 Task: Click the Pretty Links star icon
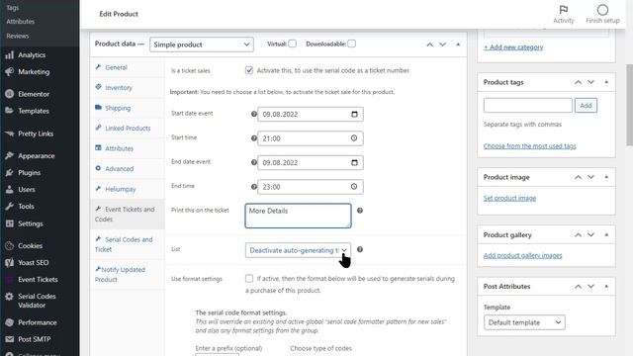pyautogui.click(x=9, y=133)
